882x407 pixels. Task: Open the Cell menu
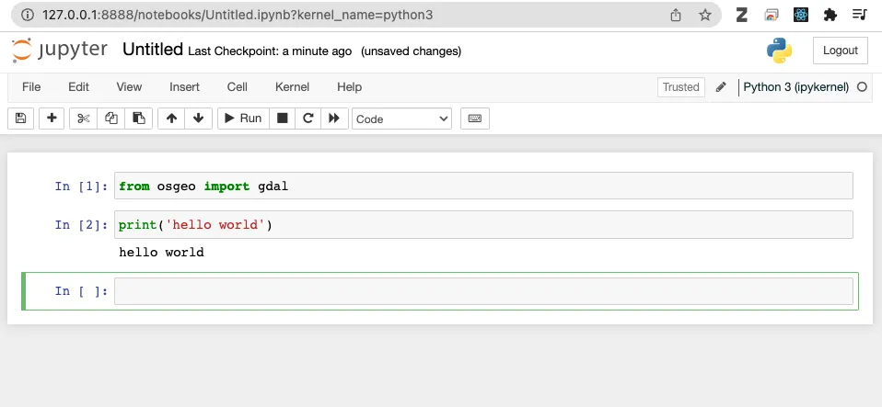coord(238,87)
